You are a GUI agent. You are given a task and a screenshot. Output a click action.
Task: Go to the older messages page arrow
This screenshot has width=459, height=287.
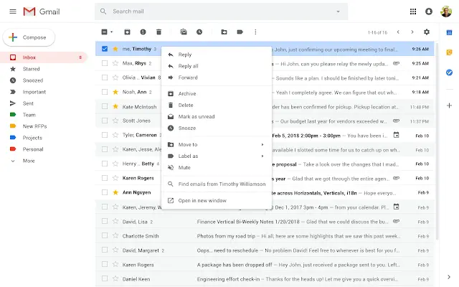click(x=412, y=32)
